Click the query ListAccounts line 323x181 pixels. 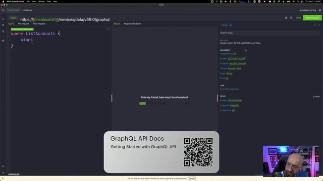click(35, 34)
